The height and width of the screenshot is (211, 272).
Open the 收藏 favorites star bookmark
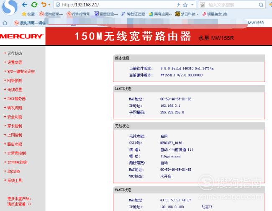(28, 14)
